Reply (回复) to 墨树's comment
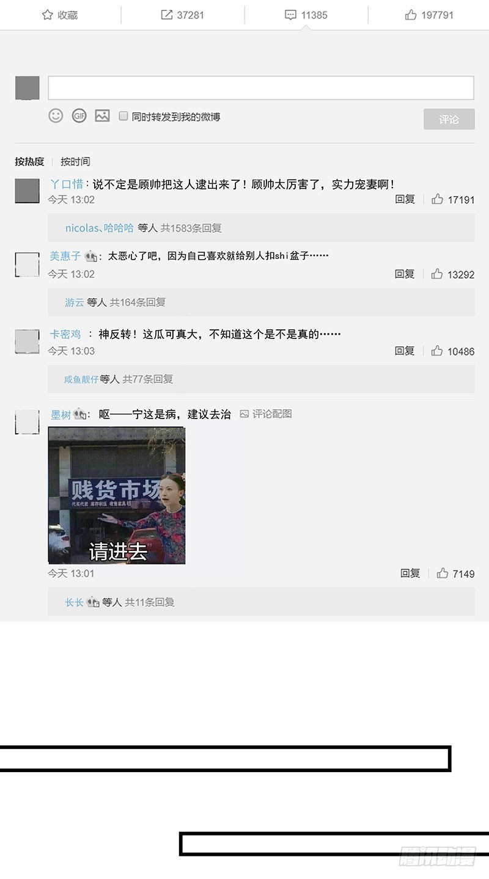The image size is (489, 879). tap(410, 573)
